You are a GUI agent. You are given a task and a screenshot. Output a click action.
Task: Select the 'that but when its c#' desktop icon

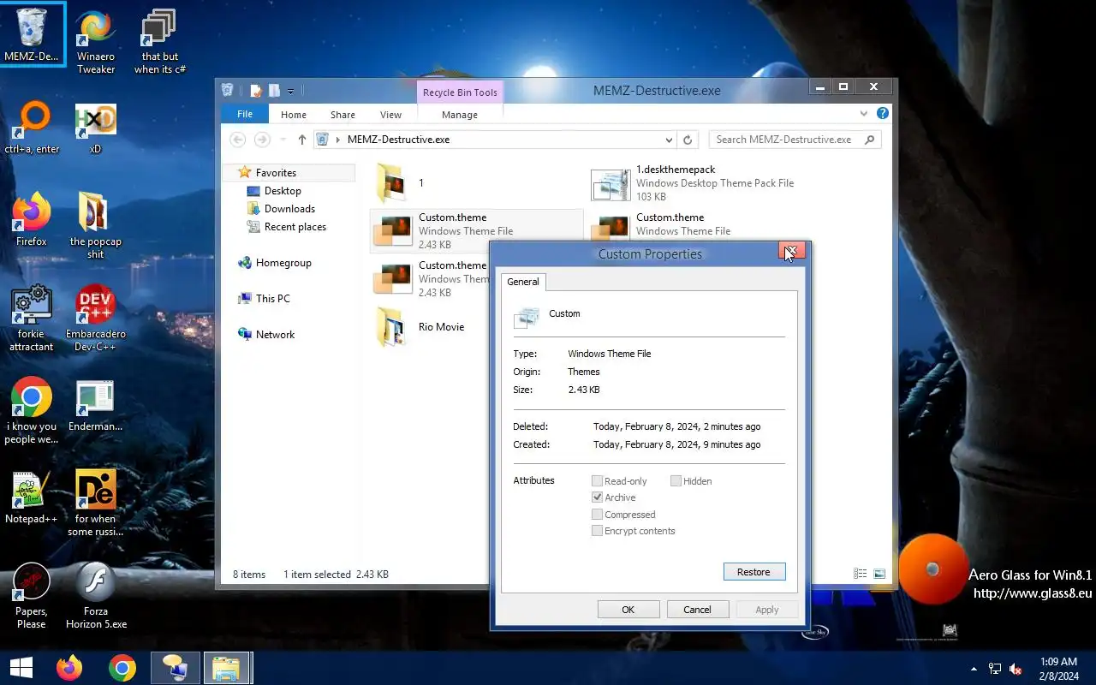click(159, 42)
